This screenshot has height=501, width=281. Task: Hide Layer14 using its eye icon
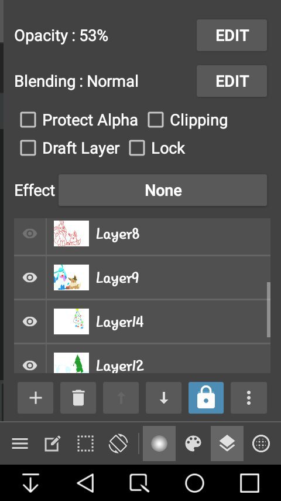point(30,321)
